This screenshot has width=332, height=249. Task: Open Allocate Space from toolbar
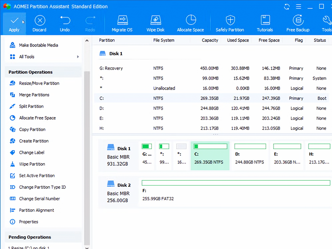pos(190,21)
